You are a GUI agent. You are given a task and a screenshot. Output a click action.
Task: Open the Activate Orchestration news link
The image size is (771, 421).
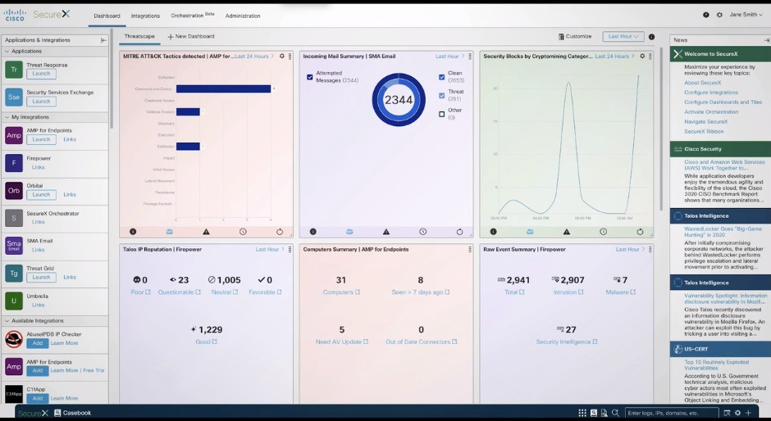pyautogui.click(x=711, y=112)
